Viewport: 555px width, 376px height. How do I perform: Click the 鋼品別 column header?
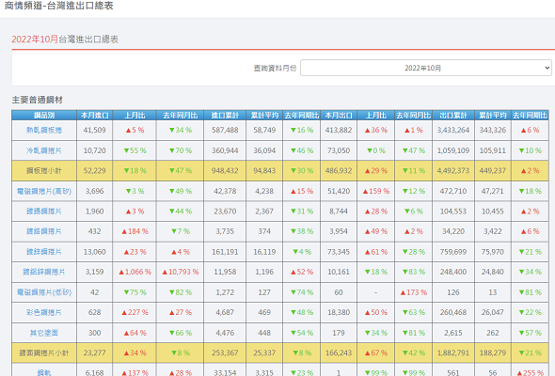[44, 116]
